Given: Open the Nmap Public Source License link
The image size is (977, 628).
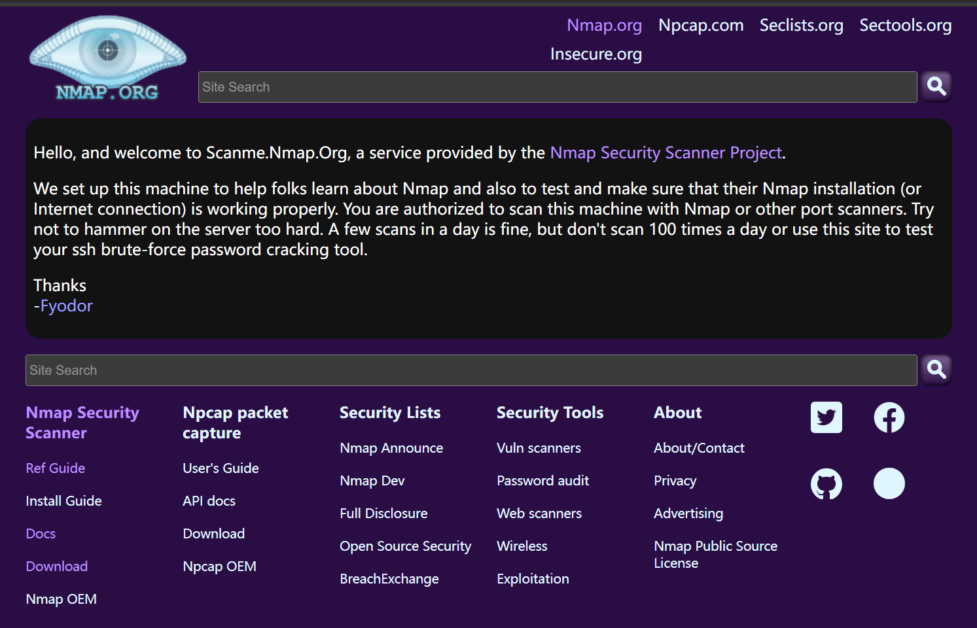Looking at the screenshot, I should (x=715, y=555).
